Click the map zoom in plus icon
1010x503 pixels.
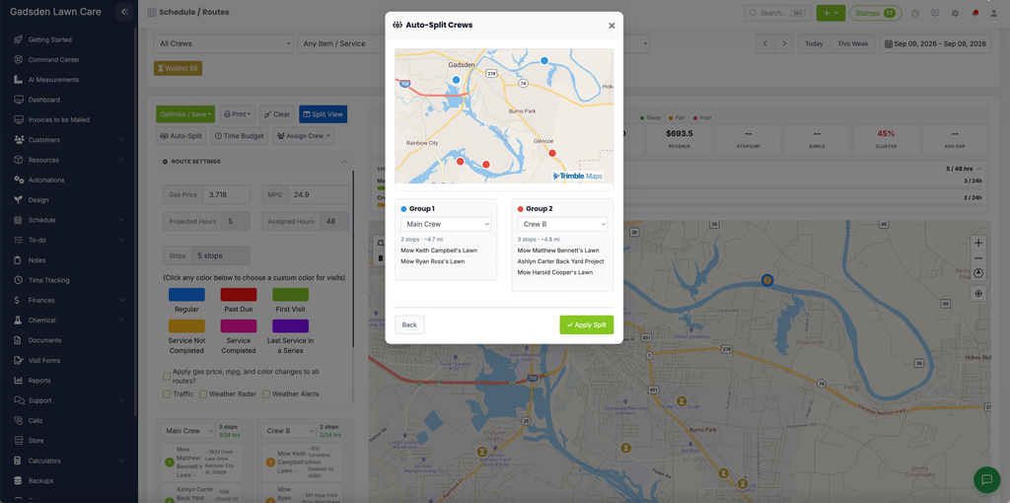978,243
